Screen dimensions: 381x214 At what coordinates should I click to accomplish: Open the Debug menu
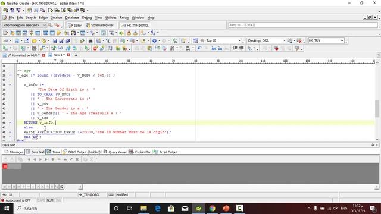pos(87,18)
